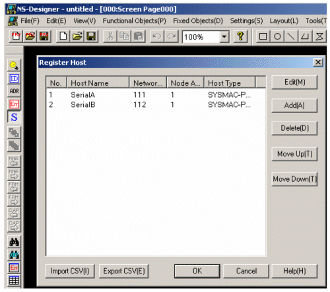Click the Add(A) button

(x=294, y=106)
